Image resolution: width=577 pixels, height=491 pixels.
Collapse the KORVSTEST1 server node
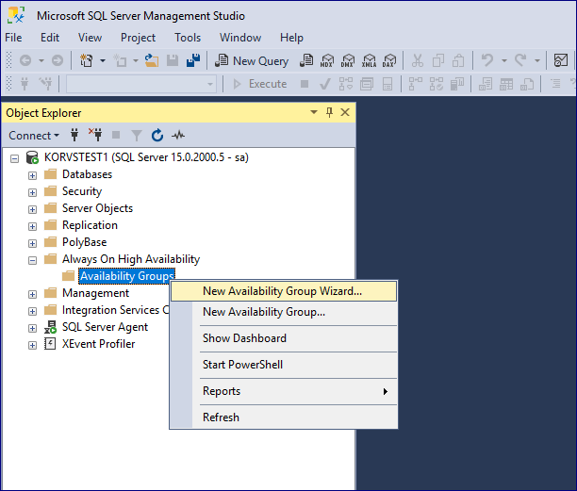pyautogui.click(x=14, y=159)
